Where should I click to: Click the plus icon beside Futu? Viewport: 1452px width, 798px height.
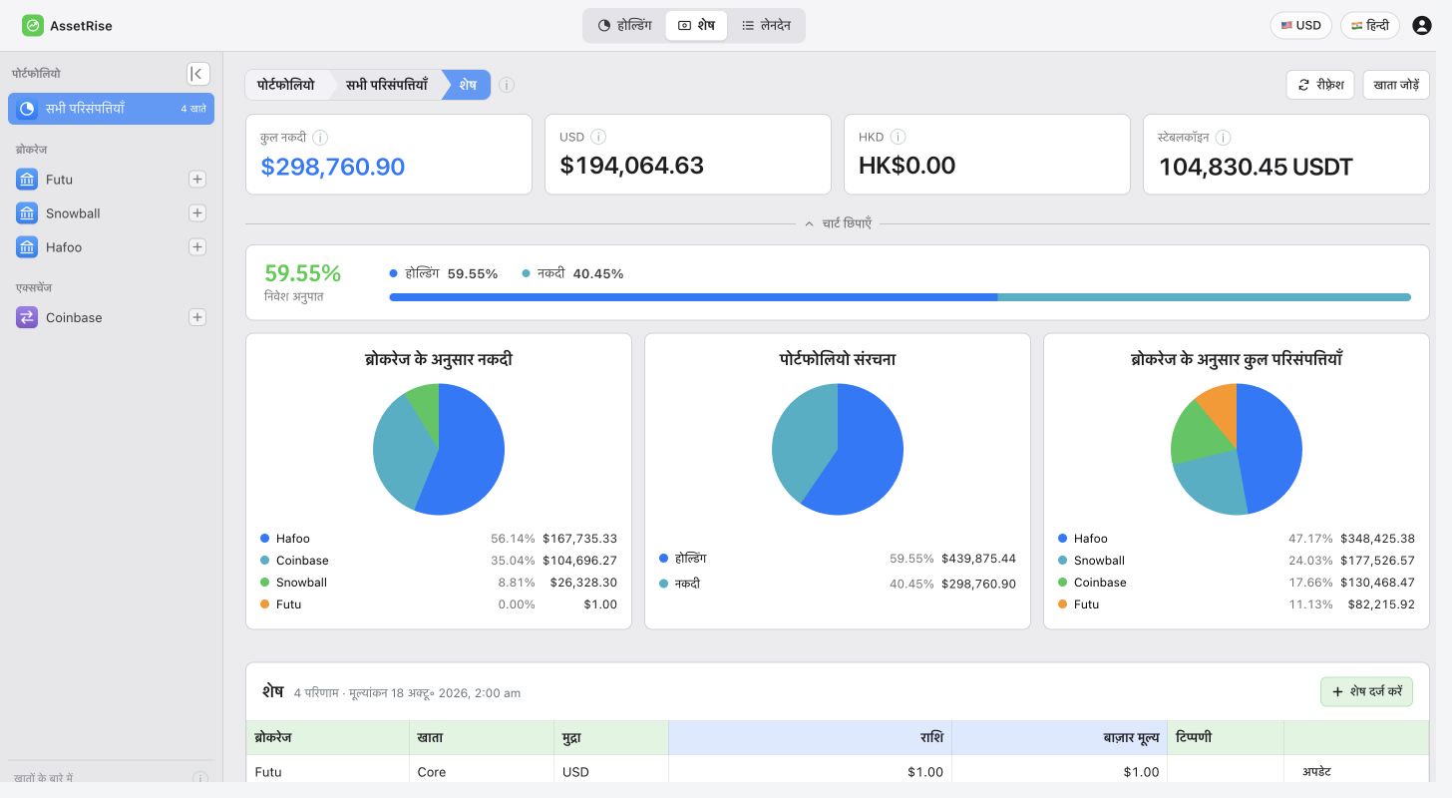197,180
